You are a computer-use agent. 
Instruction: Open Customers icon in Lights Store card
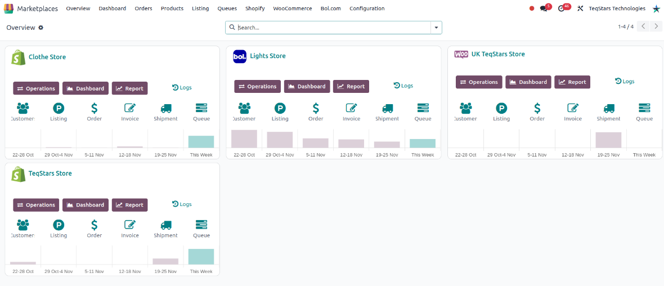[x=244, y=108]
